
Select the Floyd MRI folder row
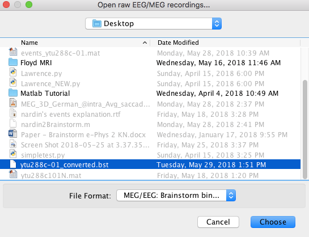(x=150, y=62)
